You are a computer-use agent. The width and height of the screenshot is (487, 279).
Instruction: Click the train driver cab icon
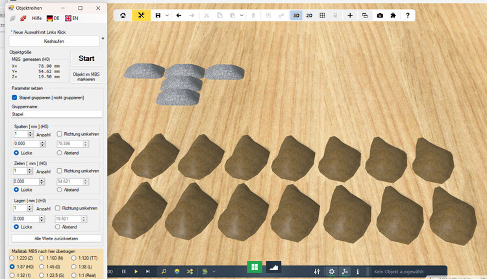pos(335,16)
